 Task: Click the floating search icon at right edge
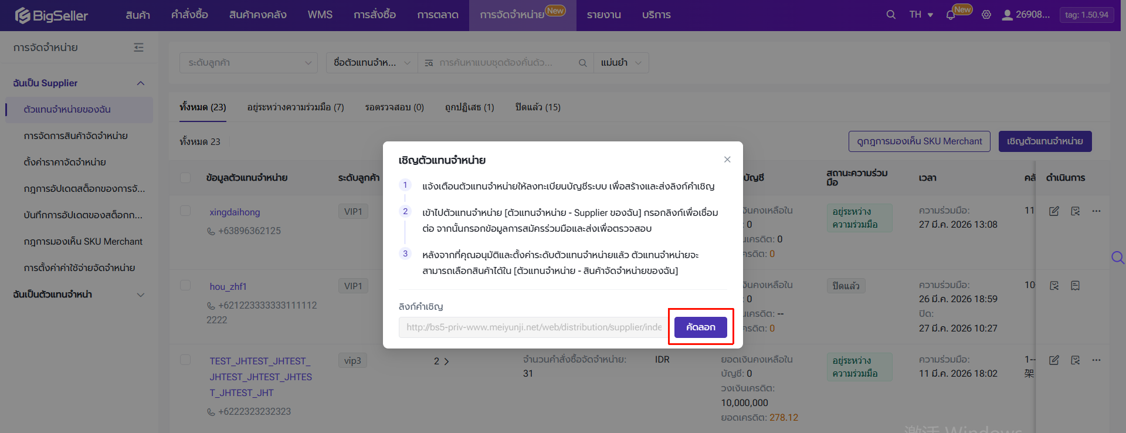(1118, 258)
